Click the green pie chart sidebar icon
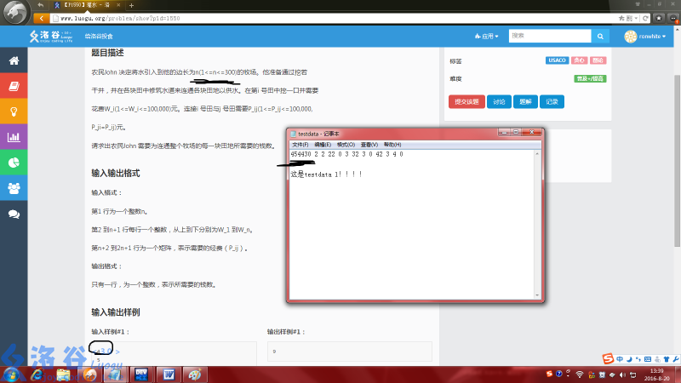Viewport: 681px width, 383px height. (x=14, y=163)
